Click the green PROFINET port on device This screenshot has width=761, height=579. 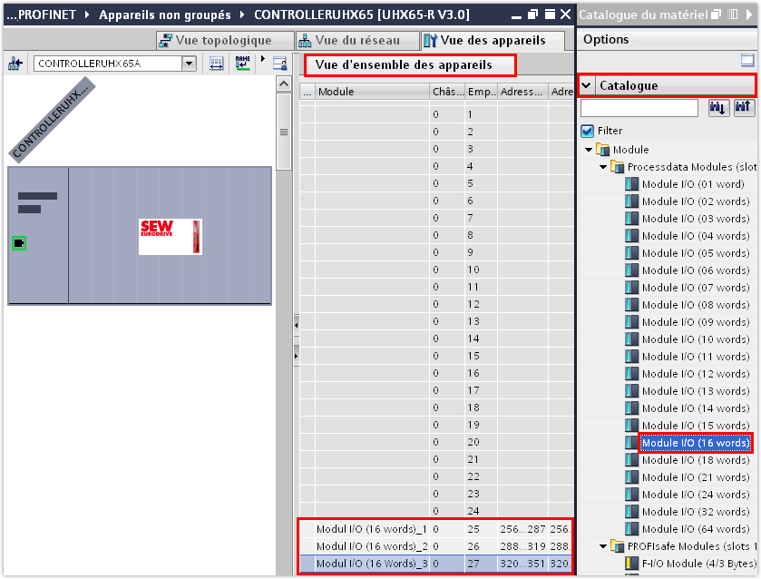pos(19,242)
